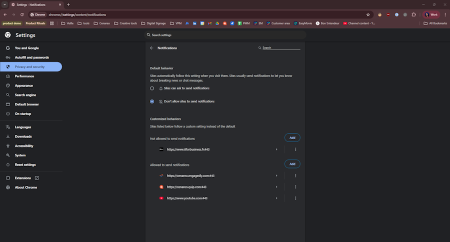Open the Work profile button
The image size is (450, 242).
tap(431, 14)
